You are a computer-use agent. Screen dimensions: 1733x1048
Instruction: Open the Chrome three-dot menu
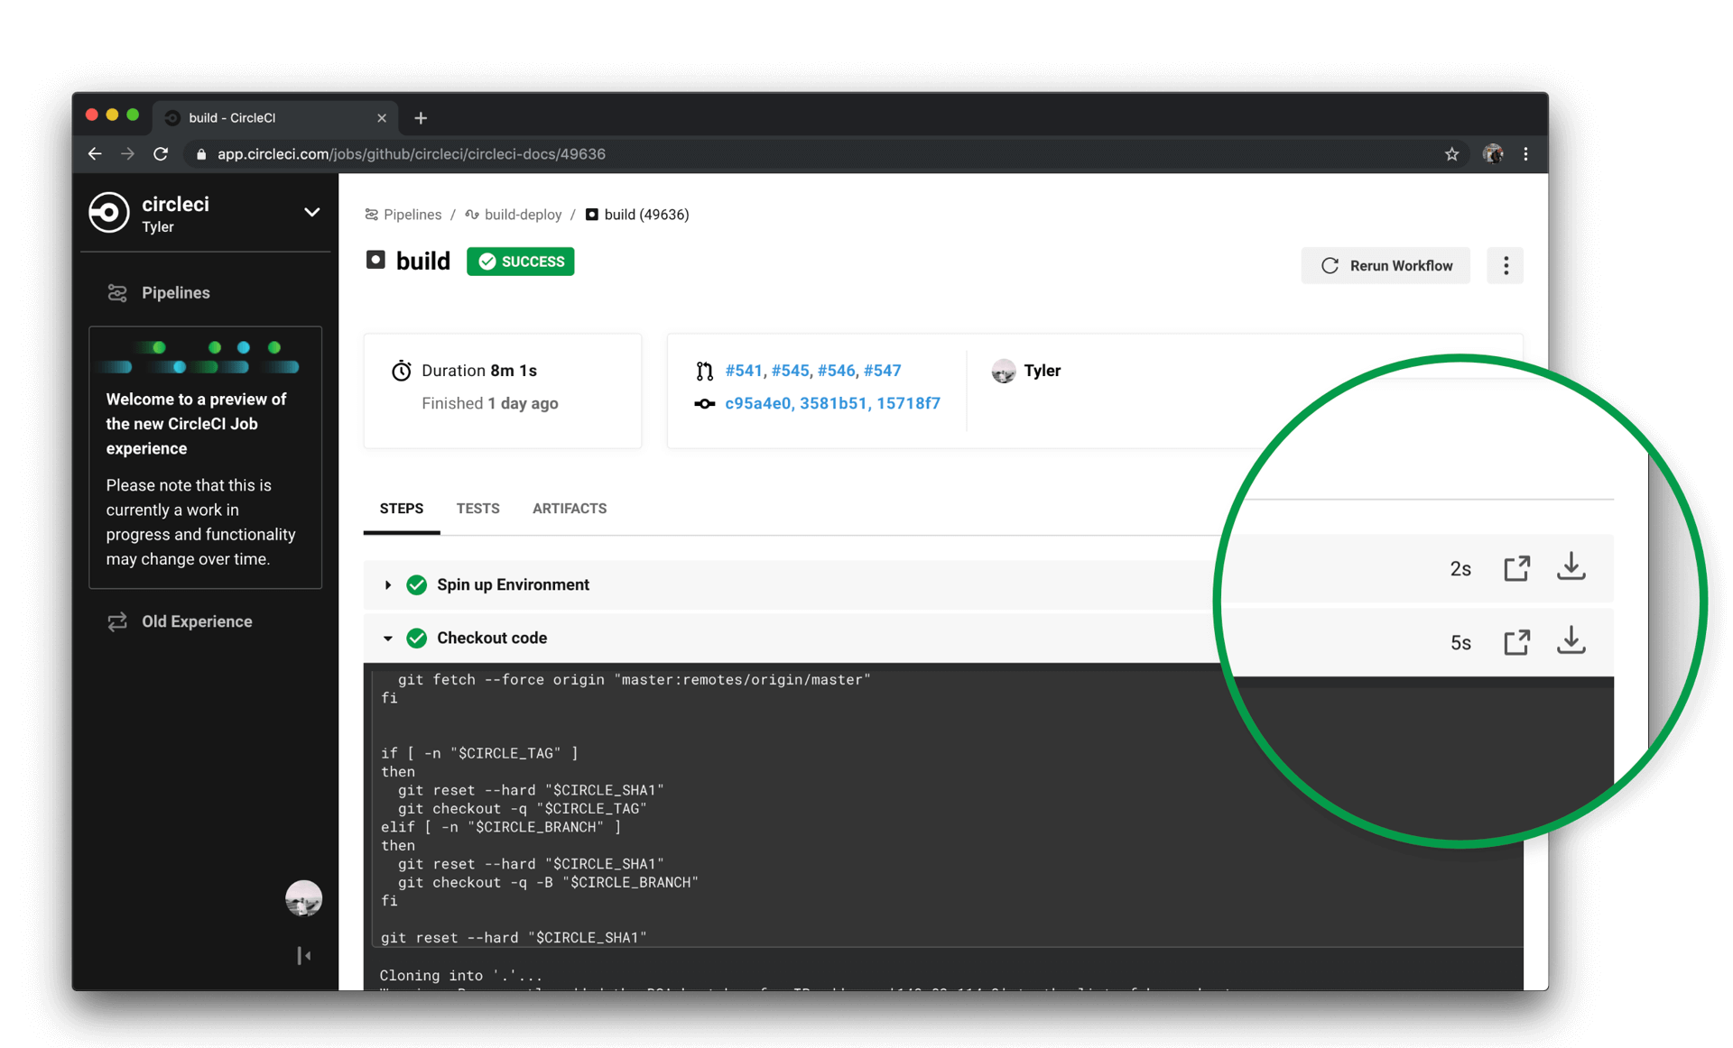tap(1526, 154)
